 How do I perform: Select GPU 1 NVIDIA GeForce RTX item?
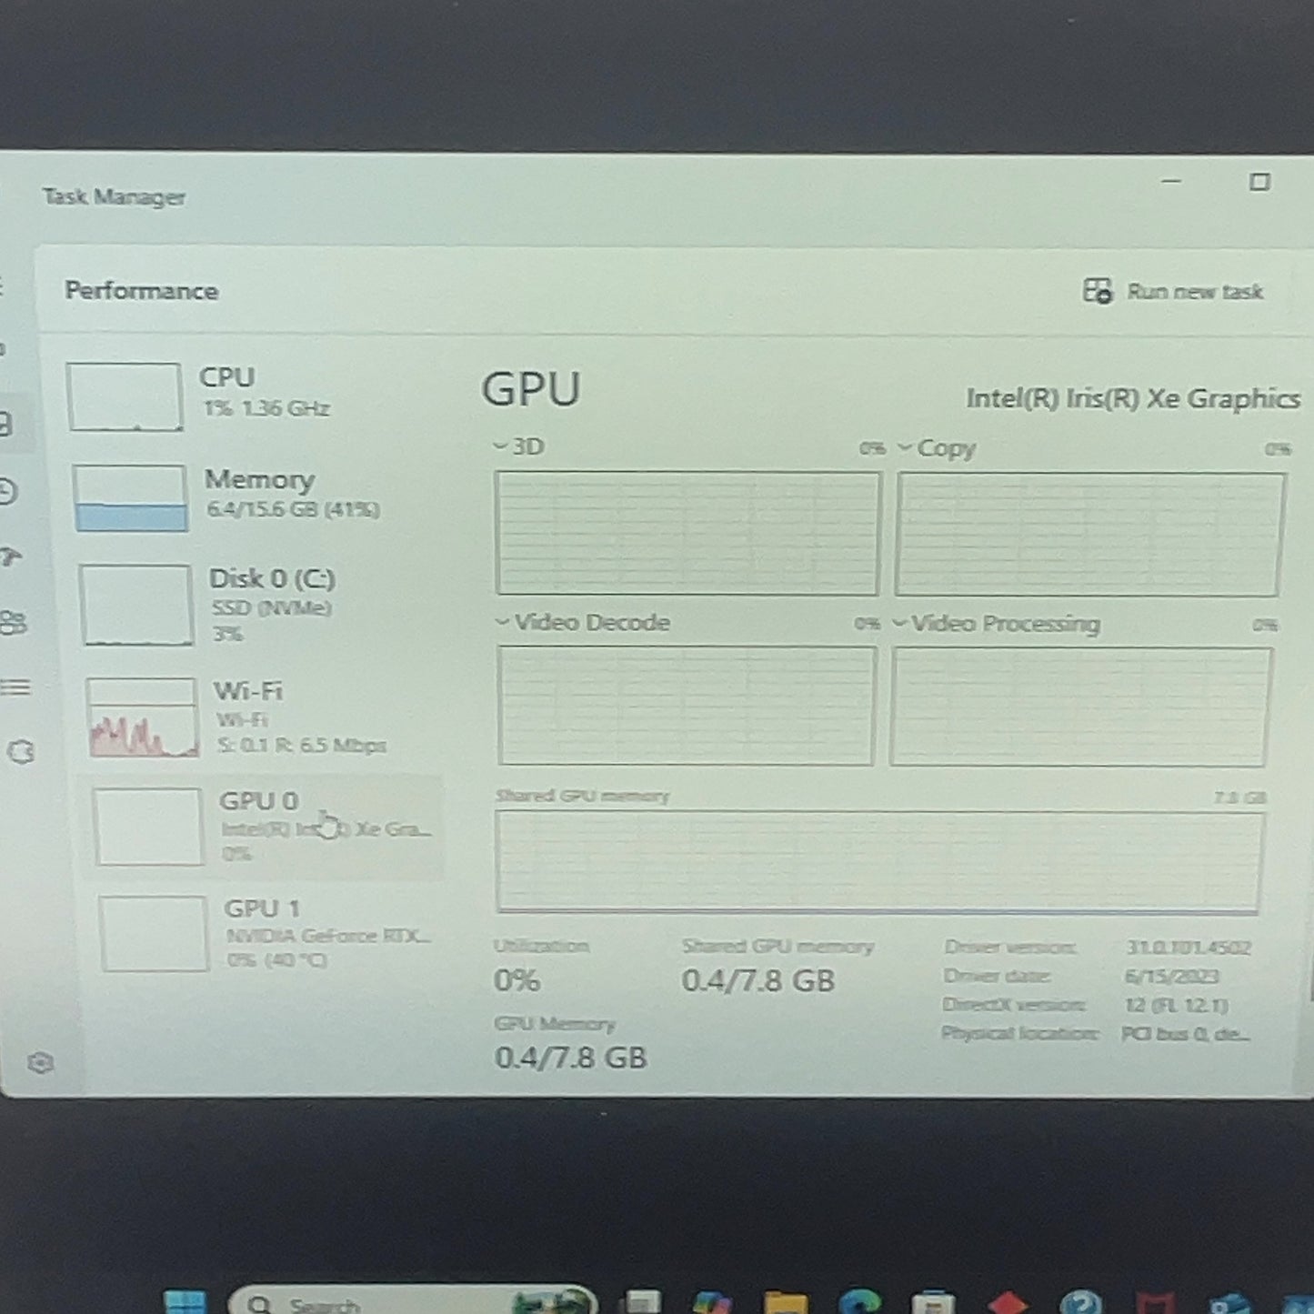point(268,933)
